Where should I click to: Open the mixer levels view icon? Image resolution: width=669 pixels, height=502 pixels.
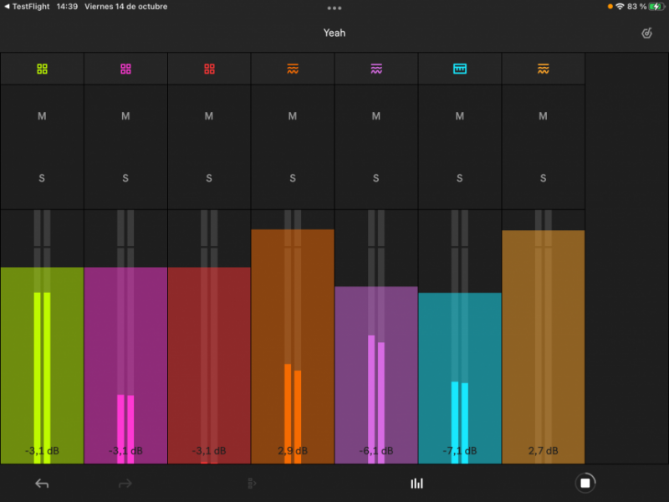point(416,483)
